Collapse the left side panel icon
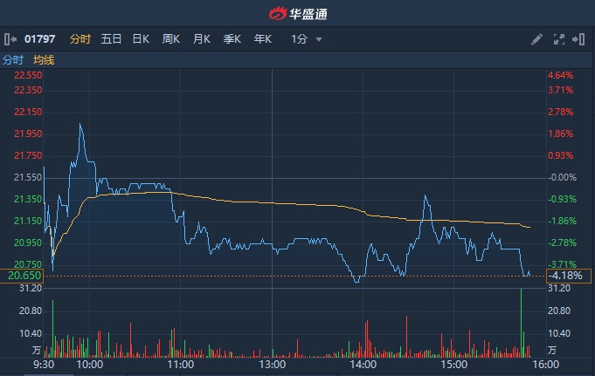Viewport: 595px width, 376px height. point(10,39)
